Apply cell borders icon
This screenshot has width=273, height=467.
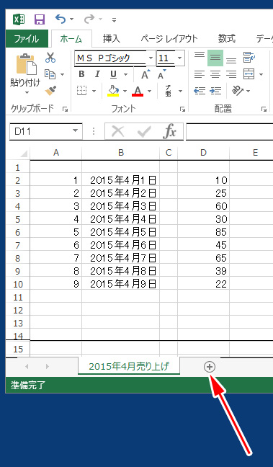click(81, 91)
